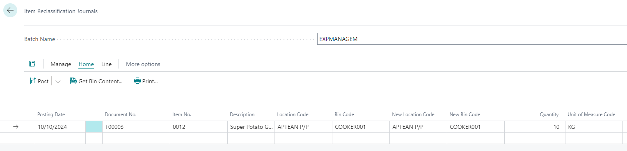Open the Line menu
Screen dimensions: 627x151
point(106,64)
